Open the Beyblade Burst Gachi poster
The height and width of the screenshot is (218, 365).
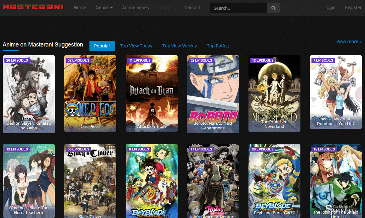pyautogui.click(x=274, y=181)
